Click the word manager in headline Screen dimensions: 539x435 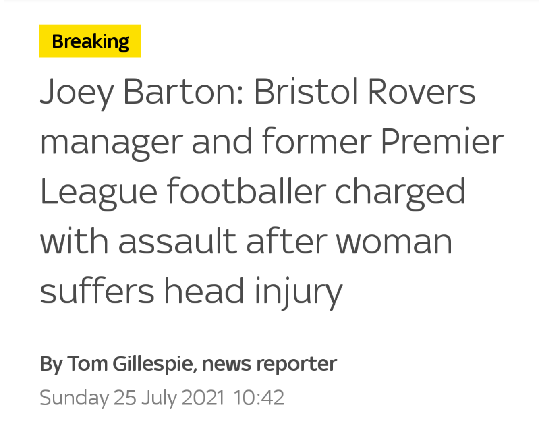coord(112,144)
